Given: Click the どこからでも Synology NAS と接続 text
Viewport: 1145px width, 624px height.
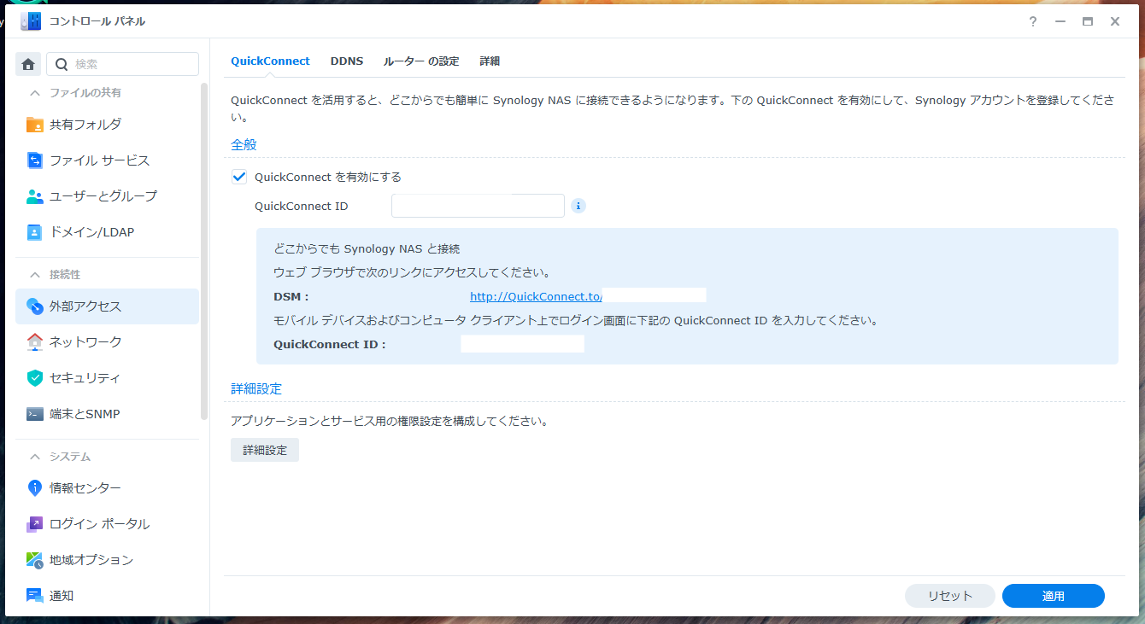Looking at the screenshot, I should click(x=367, y=248).
